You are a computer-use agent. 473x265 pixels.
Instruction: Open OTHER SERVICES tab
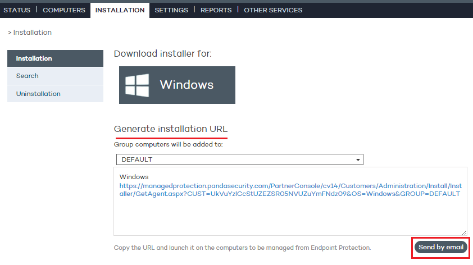pyautogui.click(x=273, y=10)
